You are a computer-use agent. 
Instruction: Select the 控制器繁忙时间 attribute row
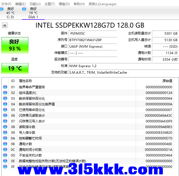point(88,138)
